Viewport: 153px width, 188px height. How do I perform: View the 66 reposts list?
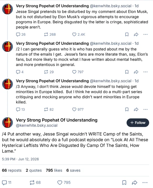[x=12, y=170]
